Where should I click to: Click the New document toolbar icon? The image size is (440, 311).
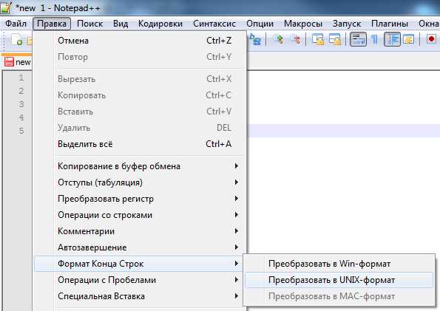click(x=16, y=40)
